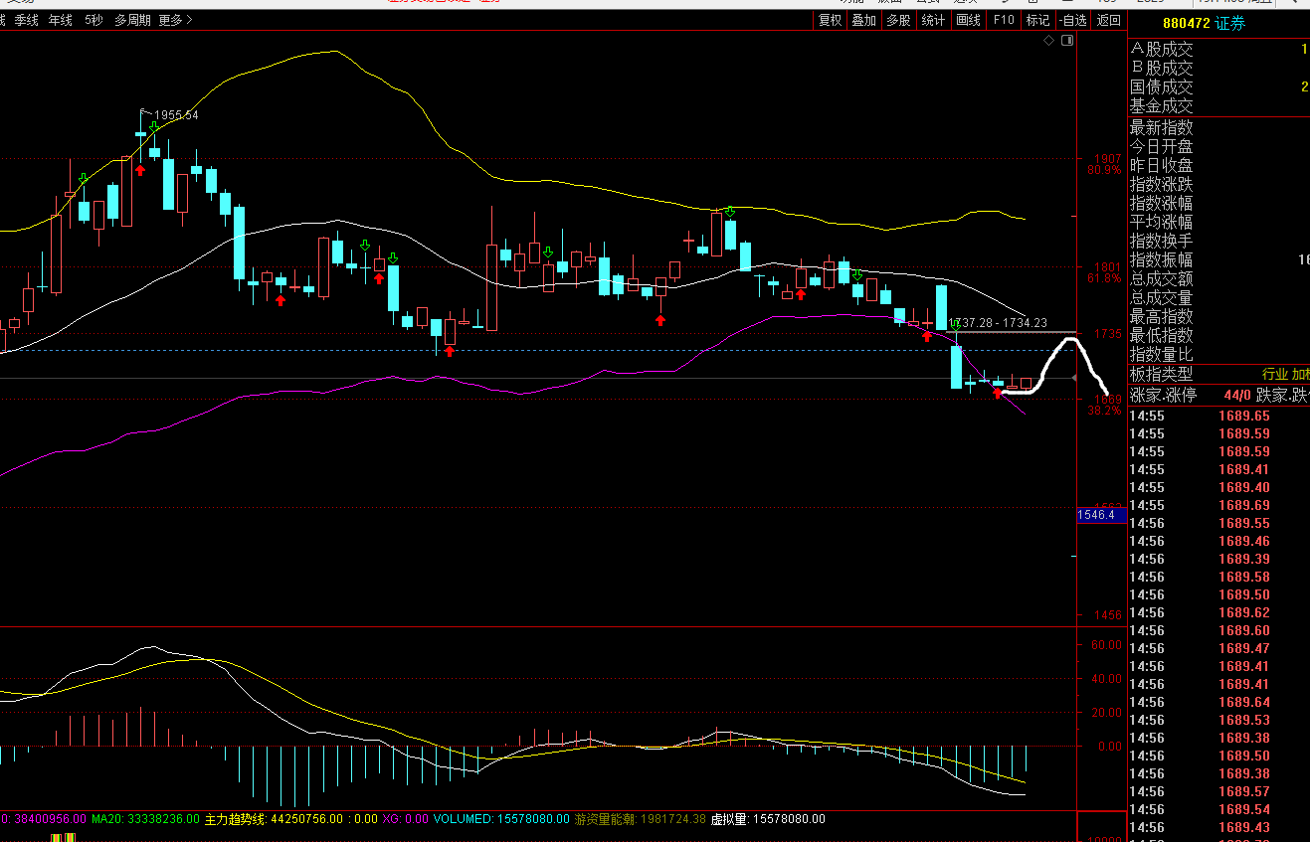Select the 季线 period tab
The width and height of the screenshot is (1310, 842).
(27, 20)
